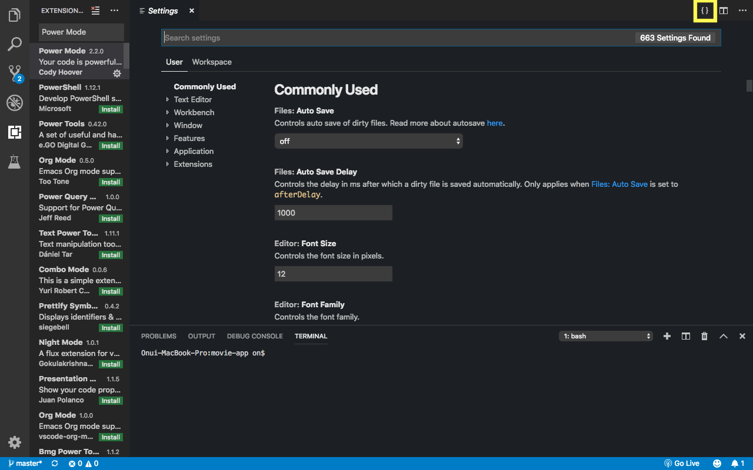This screenshot has height=470, width=753.
Task: Open the Extensions view in activity bar
Action: [x=15, y=132]
